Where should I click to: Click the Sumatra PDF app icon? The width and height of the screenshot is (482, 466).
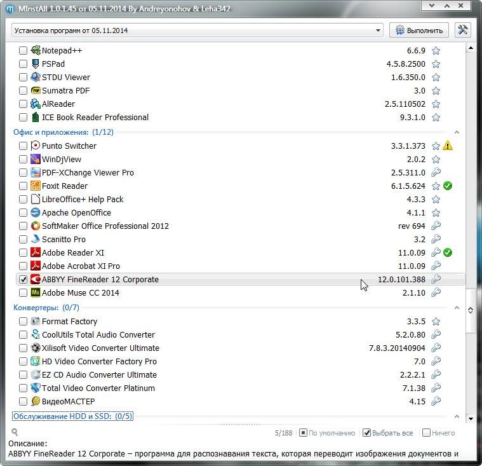[x=36, y=90]
